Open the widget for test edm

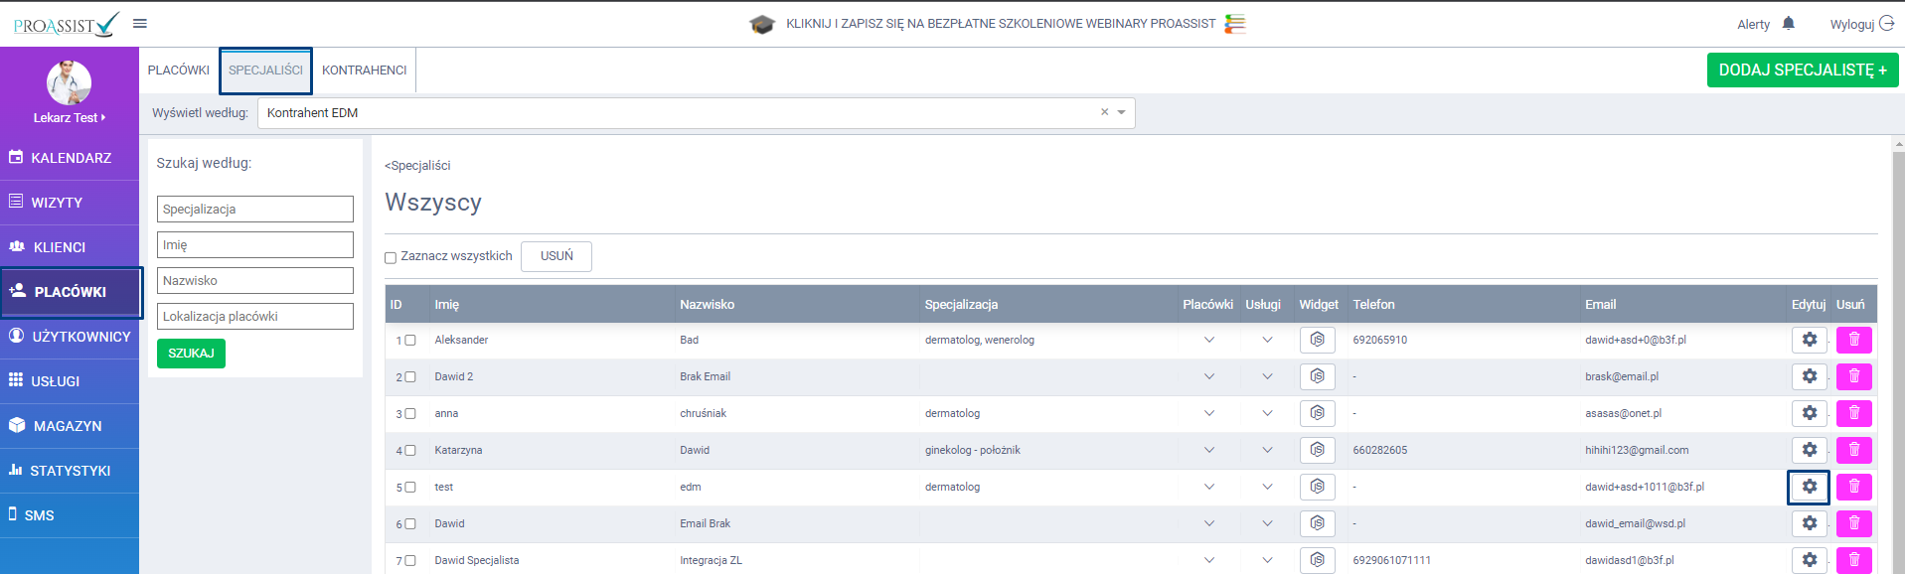[1318, 487]
